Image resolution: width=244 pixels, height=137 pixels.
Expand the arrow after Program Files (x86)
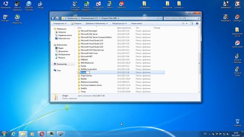(x=119, y=18)
